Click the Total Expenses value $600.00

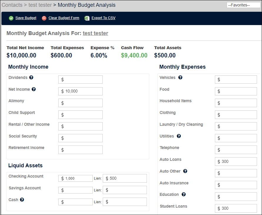(x=61, y=55)
